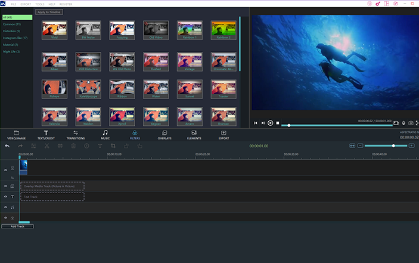Click the Export tab in the toolbar
This screenshot has height=263, width=419.
pyautogui.click(x=224, y=135)
